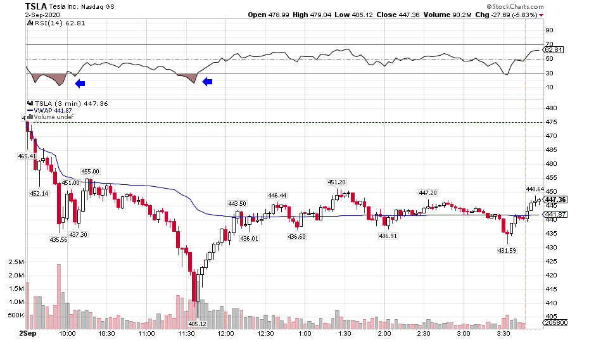
Task: Click the 2.5M volume axis label
Action: [x=16, y=262]
